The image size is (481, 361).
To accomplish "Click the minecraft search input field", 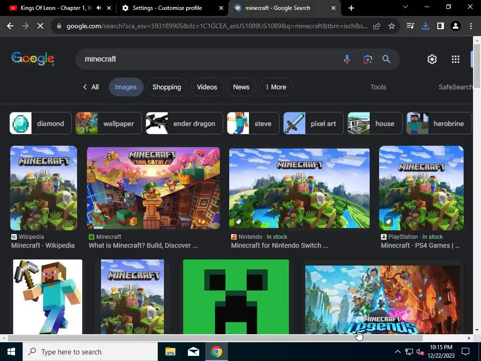I will (209, 59).
